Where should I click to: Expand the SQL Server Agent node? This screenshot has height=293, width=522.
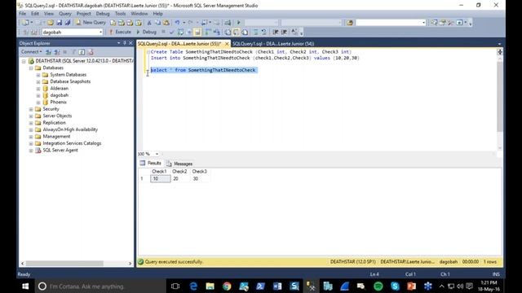(x=31, y=151)
